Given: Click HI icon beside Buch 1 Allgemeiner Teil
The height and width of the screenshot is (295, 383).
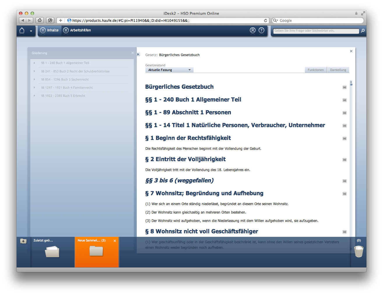Looking at the screenshot, I should point(345,100).
